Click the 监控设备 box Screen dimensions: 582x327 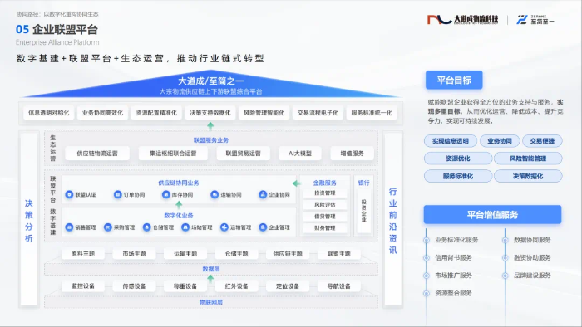(83, 286)
